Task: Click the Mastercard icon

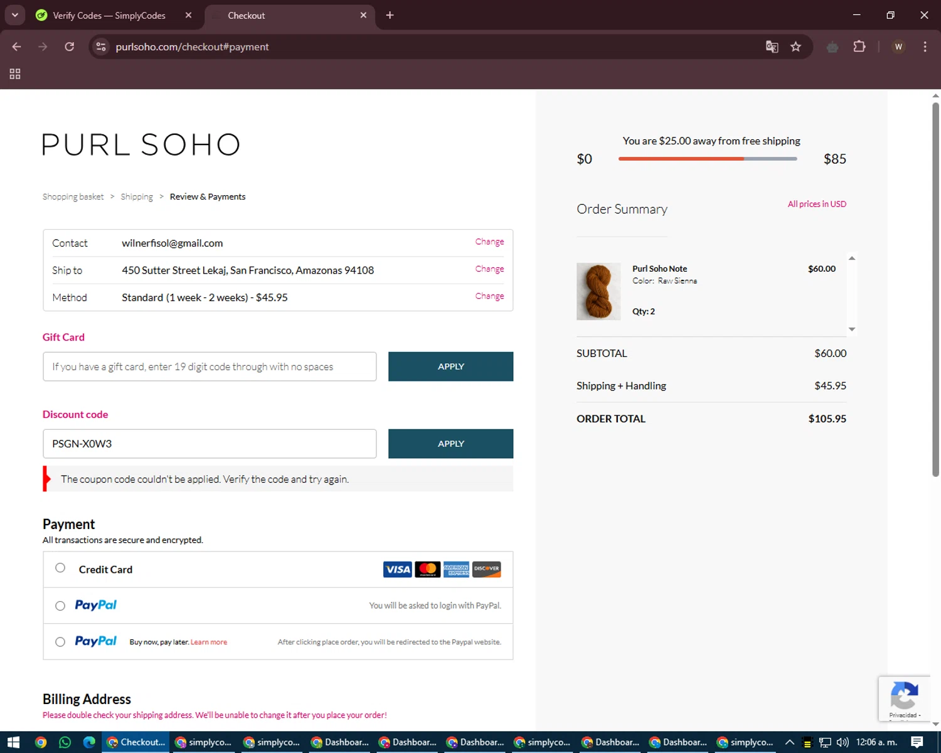Action: pos(428,569)
